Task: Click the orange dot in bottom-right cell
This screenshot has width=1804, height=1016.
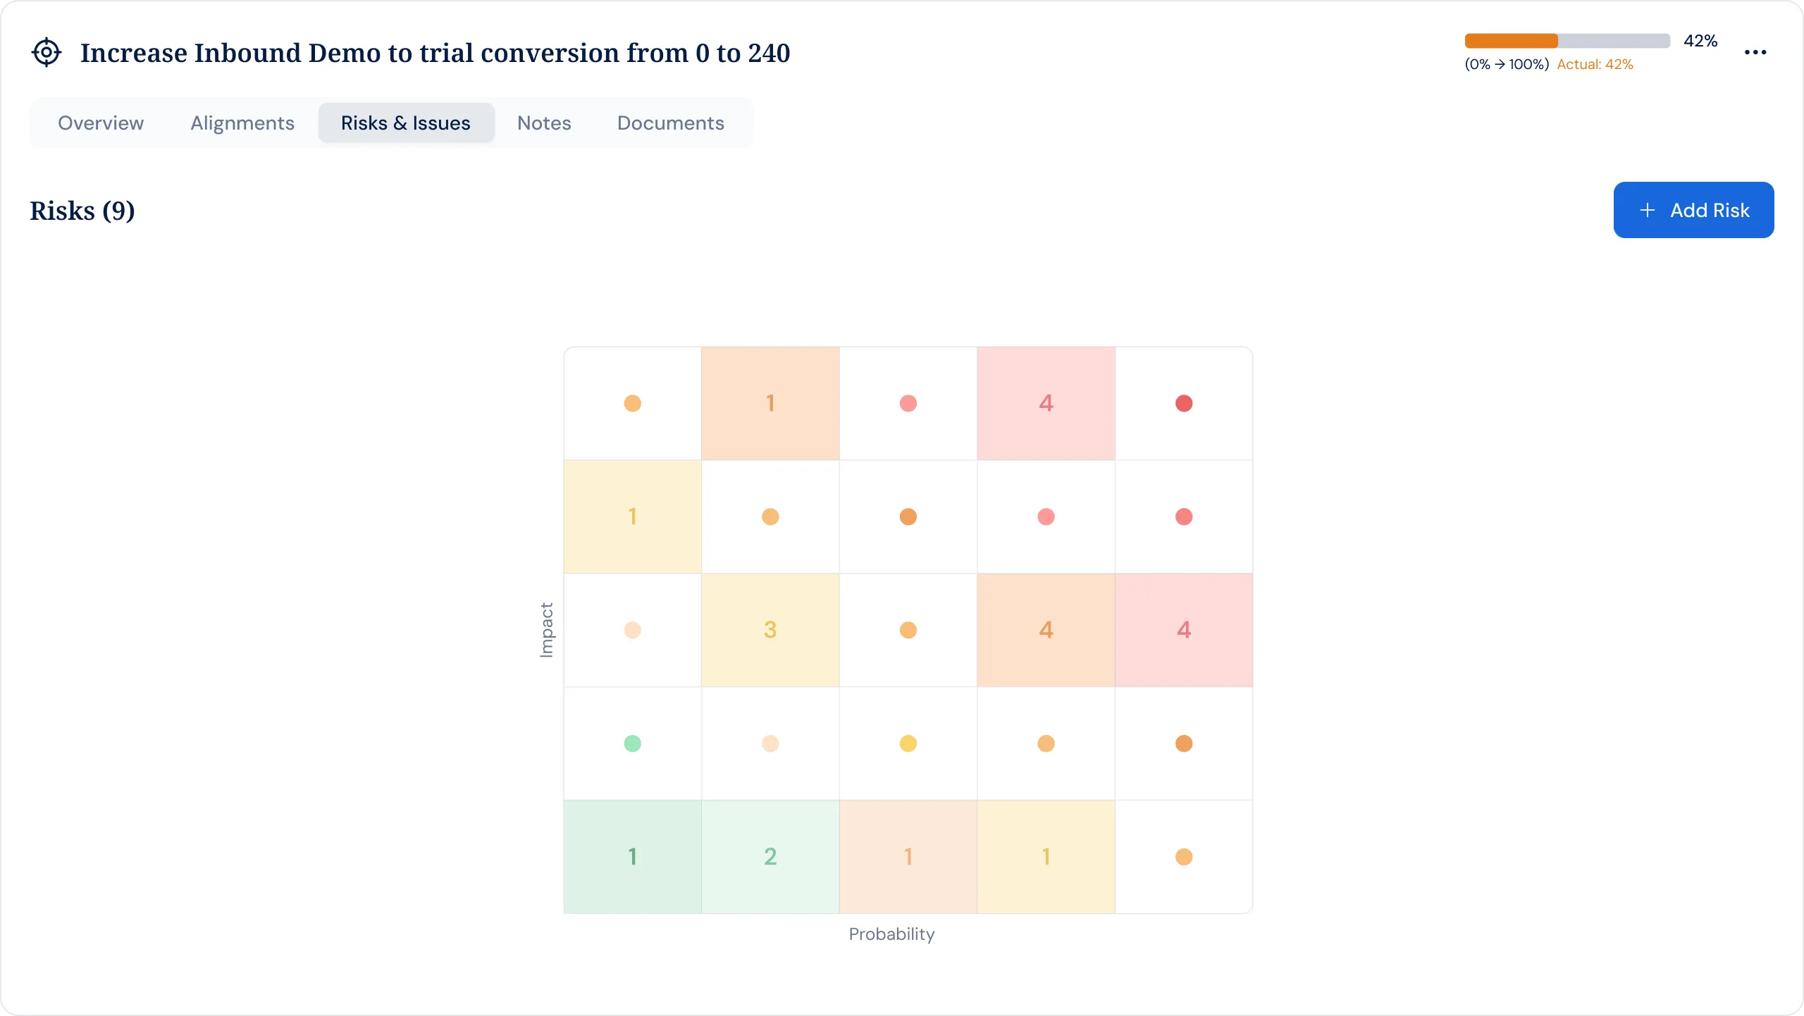Action: pos(1184,857)
